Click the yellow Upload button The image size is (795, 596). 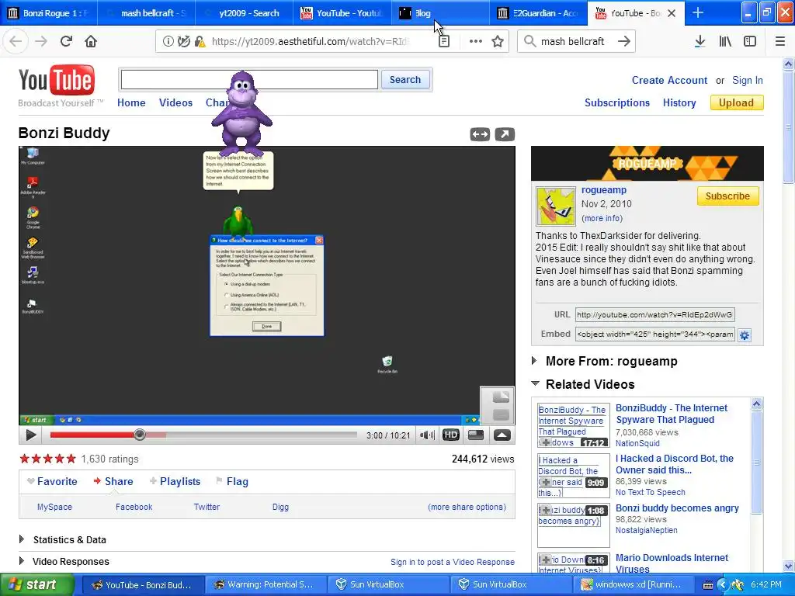[737, 102]
